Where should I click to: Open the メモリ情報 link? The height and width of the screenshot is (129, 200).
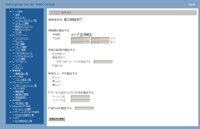coord(20,44)
